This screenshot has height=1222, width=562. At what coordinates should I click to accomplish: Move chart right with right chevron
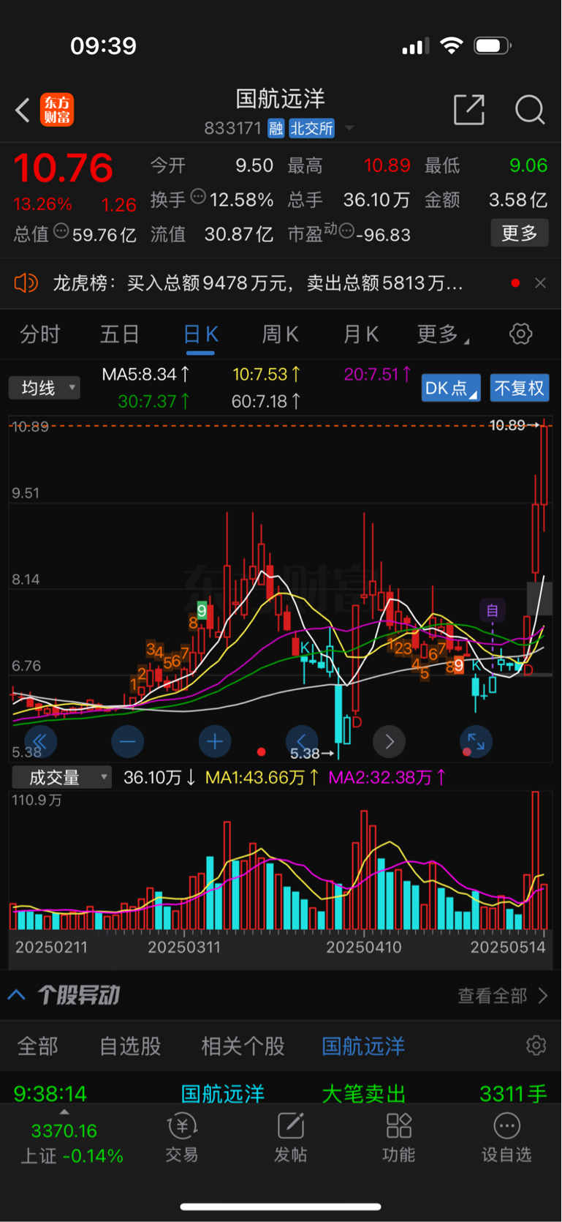point(390,742)
